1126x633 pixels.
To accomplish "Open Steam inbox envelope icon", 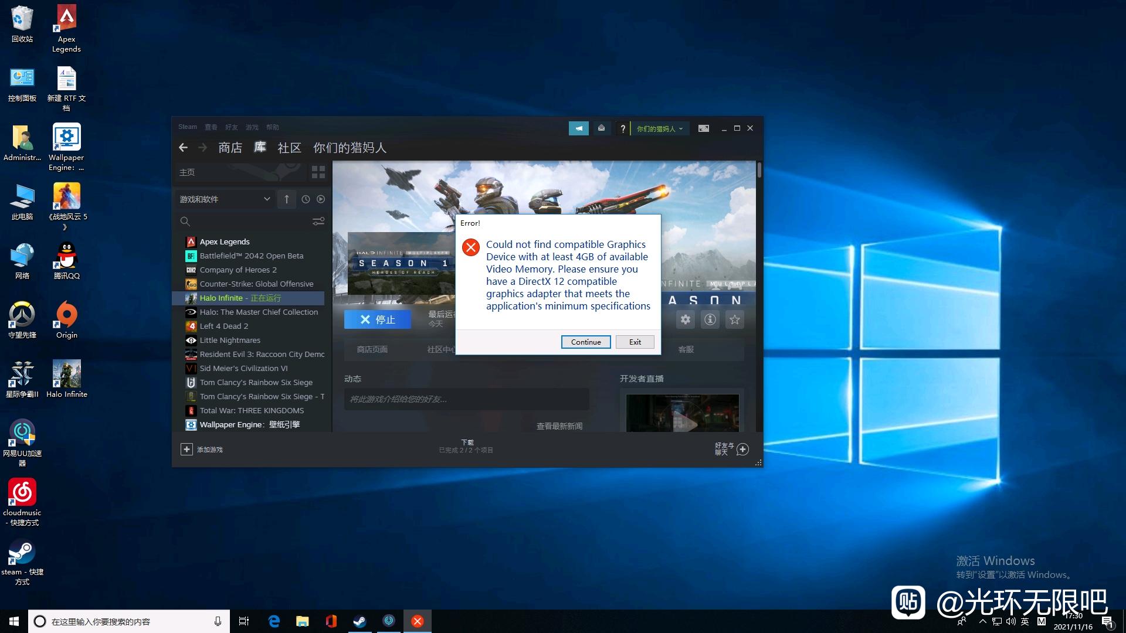I will [601, 128].
